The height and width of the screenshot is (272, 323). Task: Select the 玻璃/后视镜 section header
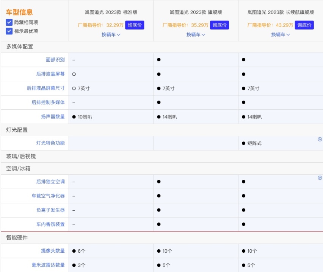21,157
